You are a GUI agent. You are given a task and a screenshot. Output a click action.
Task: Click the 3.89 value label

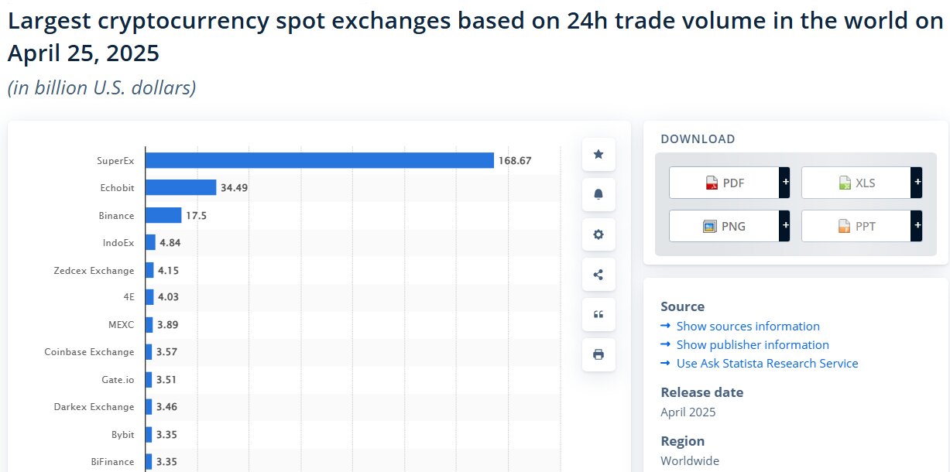coord(167,325)
